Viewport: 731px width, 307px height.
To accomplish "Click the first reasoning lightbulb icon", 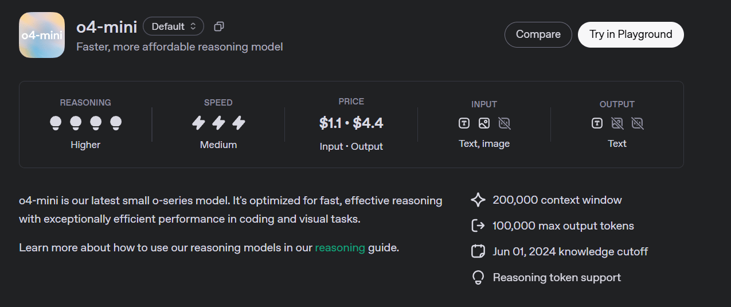I will (x=56, y=122).
